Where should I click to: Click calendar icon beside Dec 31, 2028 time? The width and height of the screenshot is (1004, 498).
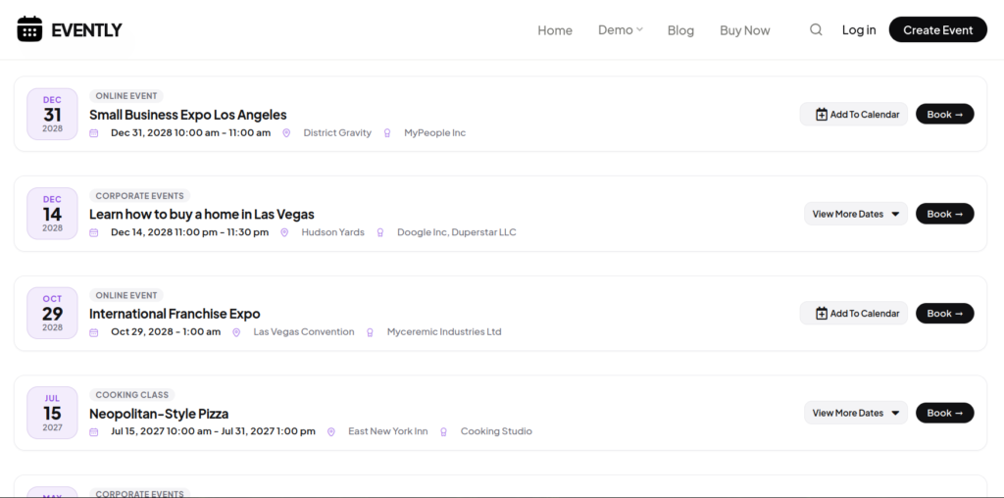point(93,133)
